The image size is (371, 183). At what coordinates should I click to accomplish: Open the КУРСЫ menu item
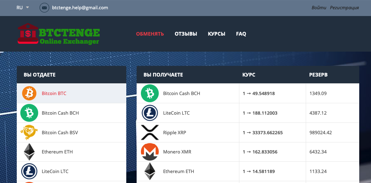tap(217, 34)
